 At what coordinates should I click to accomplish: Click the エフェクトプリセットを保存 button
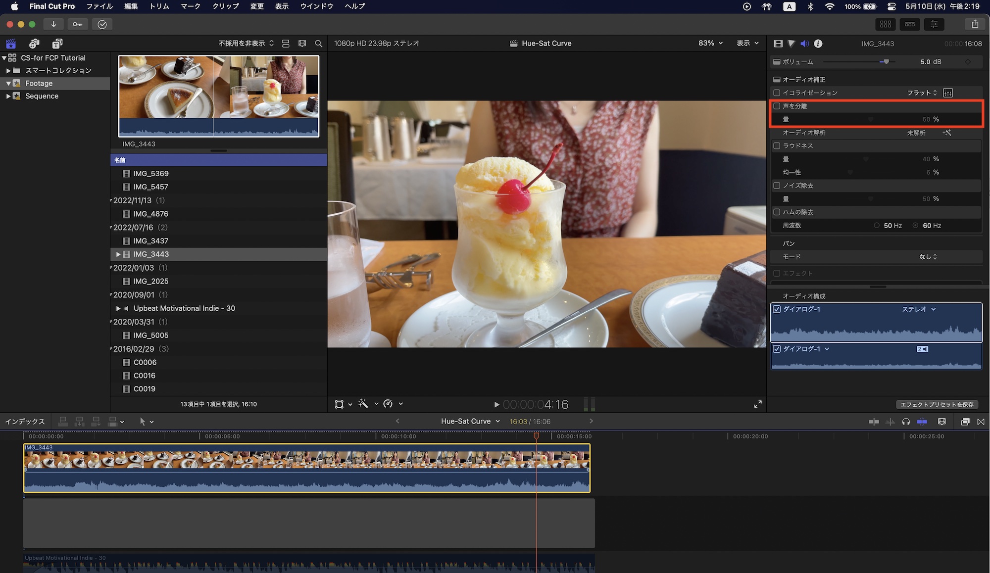pos(937,404)
